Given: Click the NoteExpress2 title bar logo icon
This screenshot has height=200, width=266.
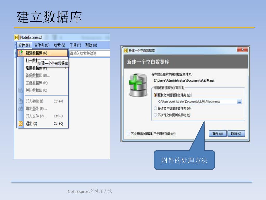Looking at the screenshot, I should click(16, 37).
